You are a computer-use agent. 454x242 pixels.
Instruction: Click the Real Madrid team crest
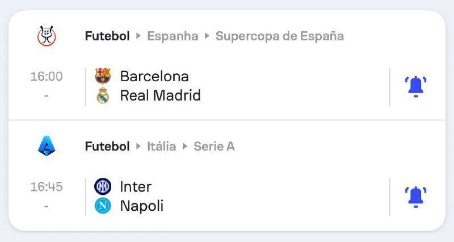point(103,95)
